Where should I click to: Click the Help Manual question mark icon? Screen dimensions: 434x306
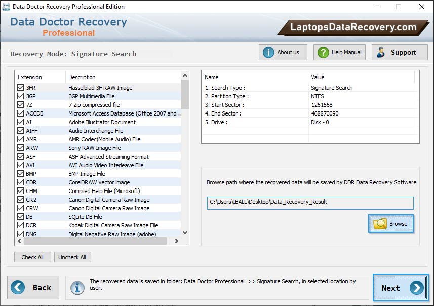[323, 52]
